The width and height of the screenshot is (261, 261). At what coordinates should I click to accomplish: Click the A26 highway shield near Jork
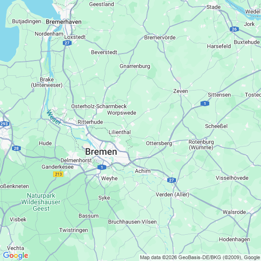coord(234,29)
